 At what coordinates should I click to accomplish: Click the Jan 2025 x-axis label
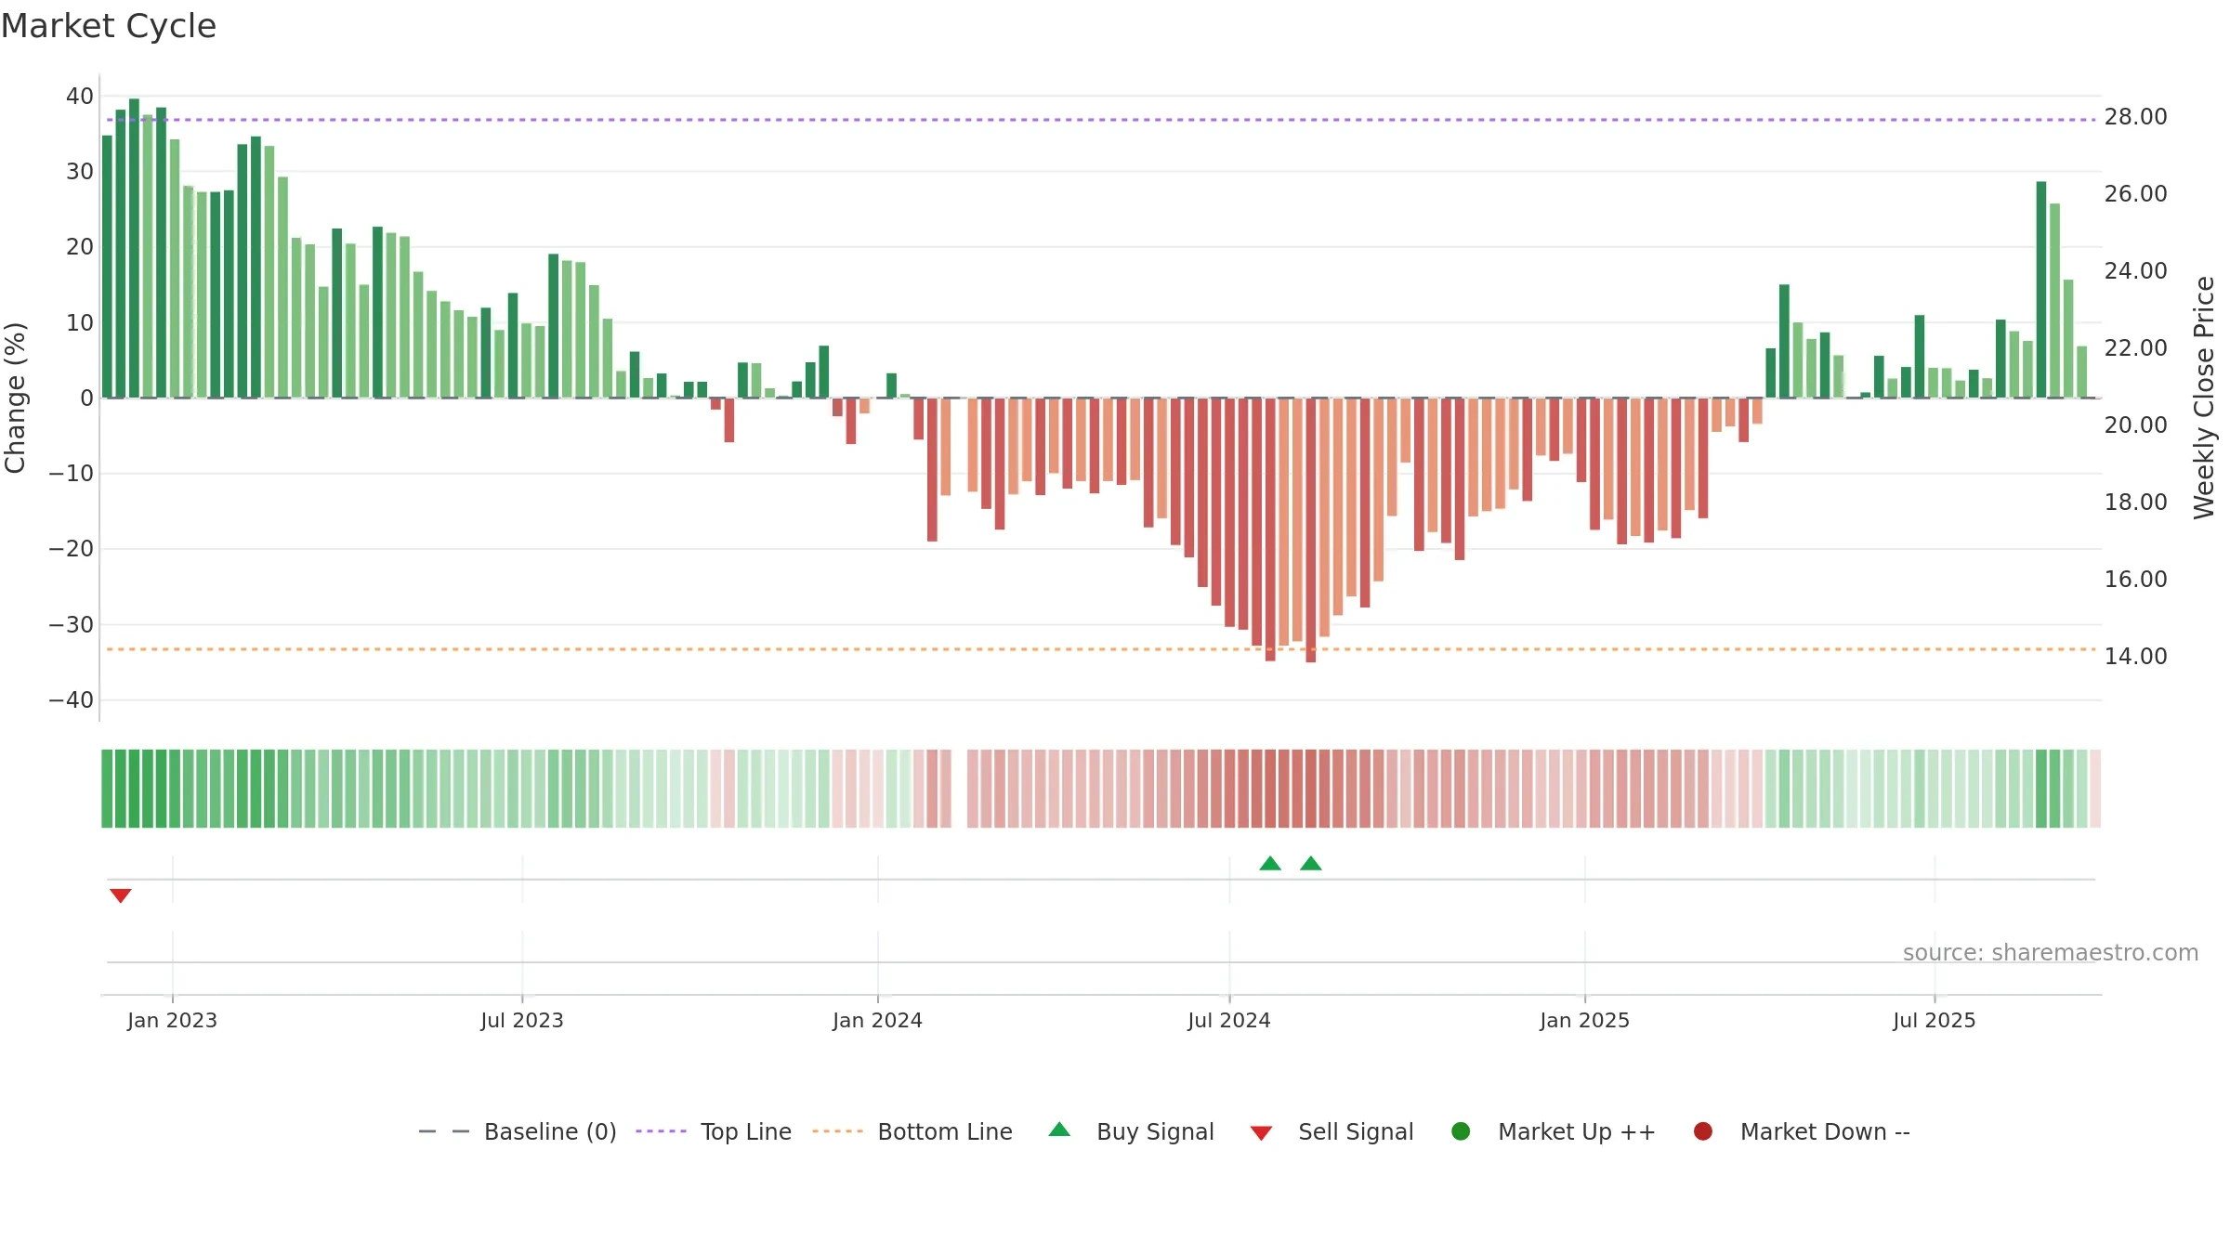(1584, 1020)
